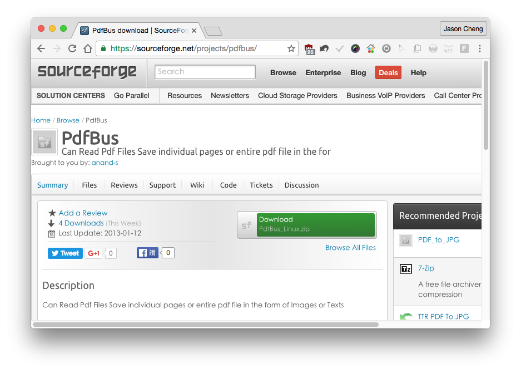Switch to the Wiki tab
Viewport: 521px width, 373px height.
coord(197,185)
